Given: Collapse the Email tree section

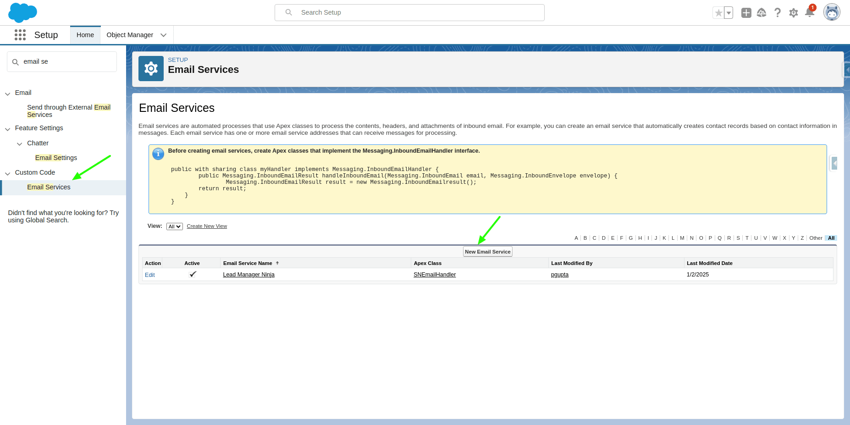Looking at the screenshot, I should coord(7,94).
